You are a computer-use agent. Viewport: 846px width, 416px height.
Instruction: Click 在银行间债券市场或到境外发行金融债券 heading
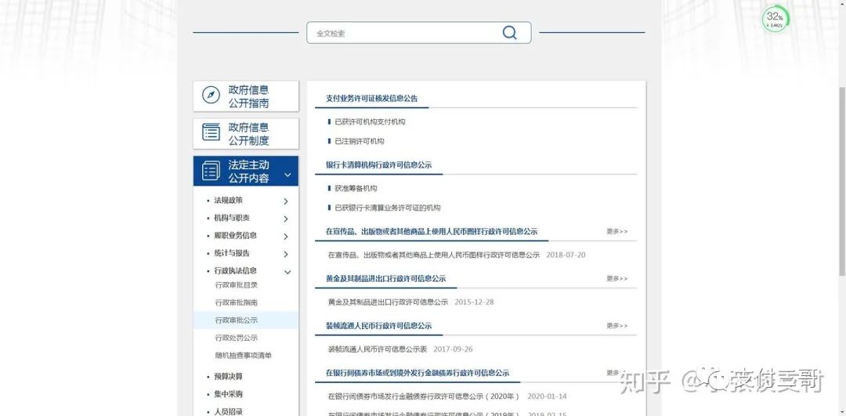[418, 373]
